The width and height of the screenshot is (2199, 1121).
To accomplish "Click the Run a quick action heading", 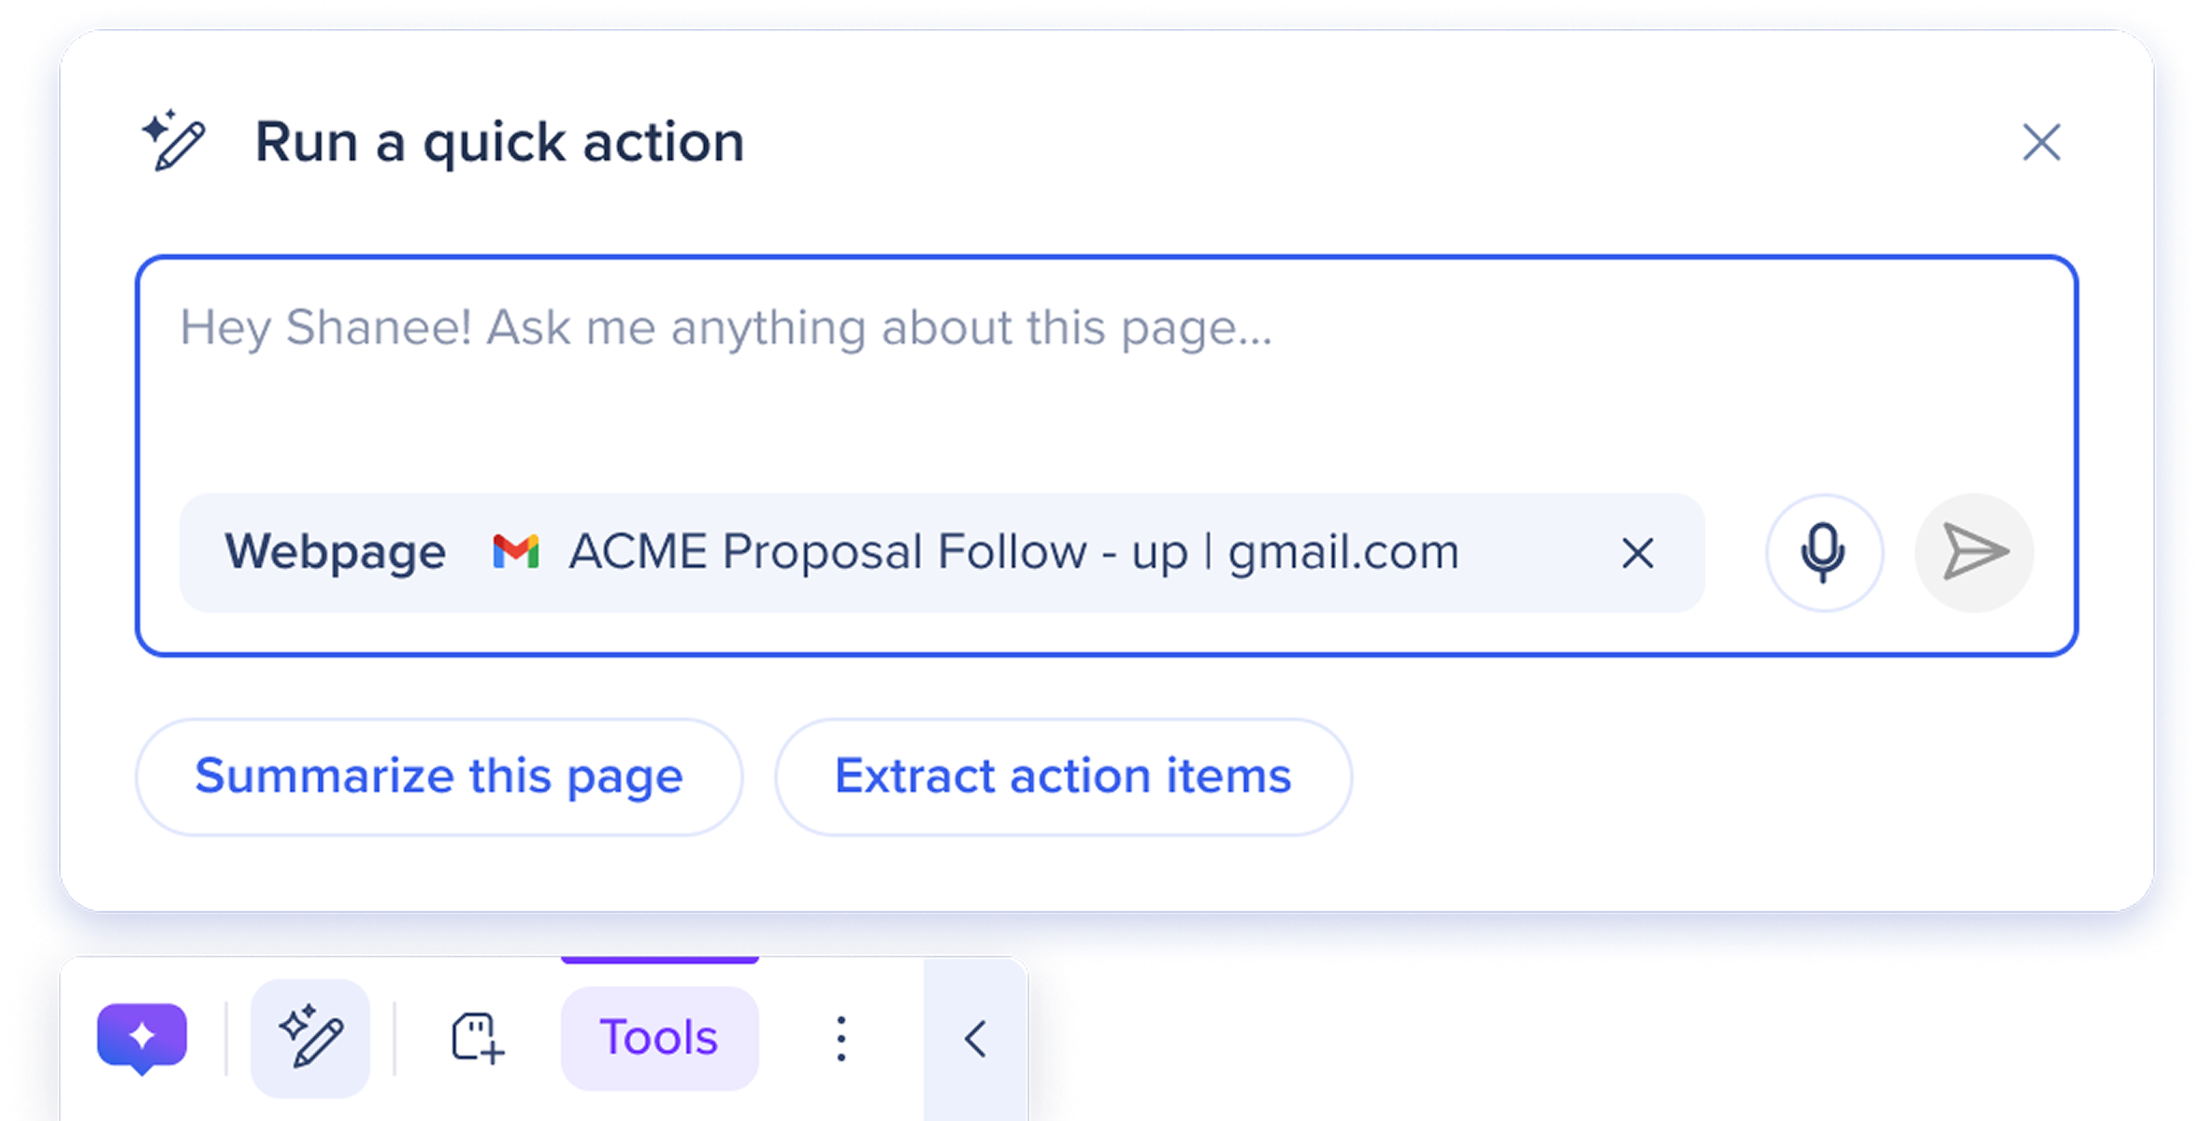I will pos(499,143).
